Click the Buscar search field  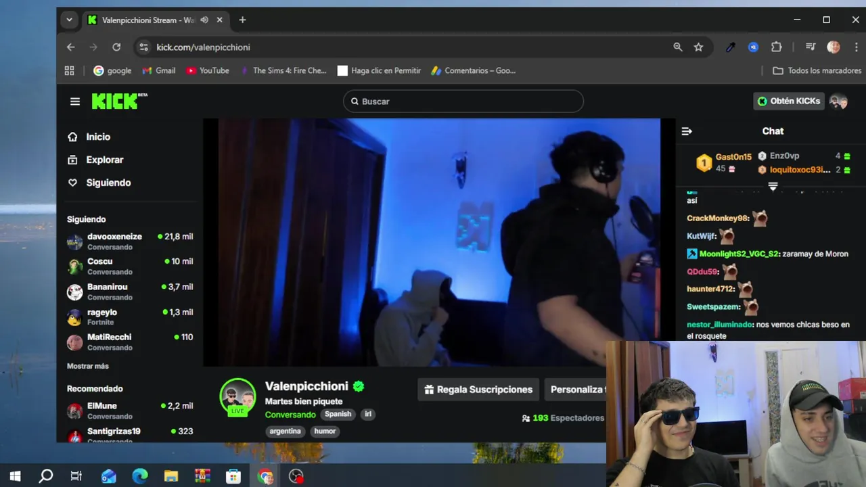[x=463, y=101]
